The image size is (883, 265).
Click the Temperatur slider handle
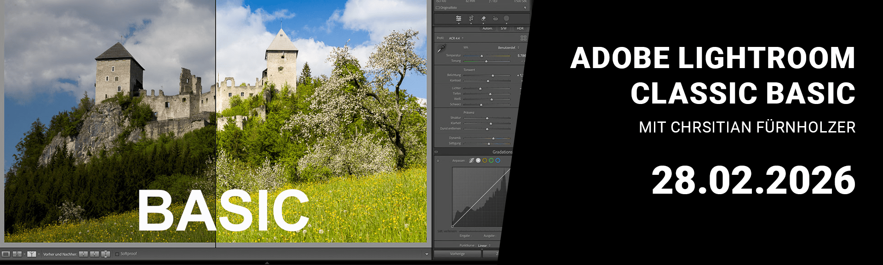pos(482,56)
